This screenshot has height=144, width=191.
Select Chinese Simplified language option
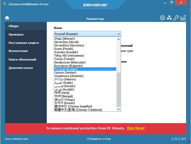point(85,106)
